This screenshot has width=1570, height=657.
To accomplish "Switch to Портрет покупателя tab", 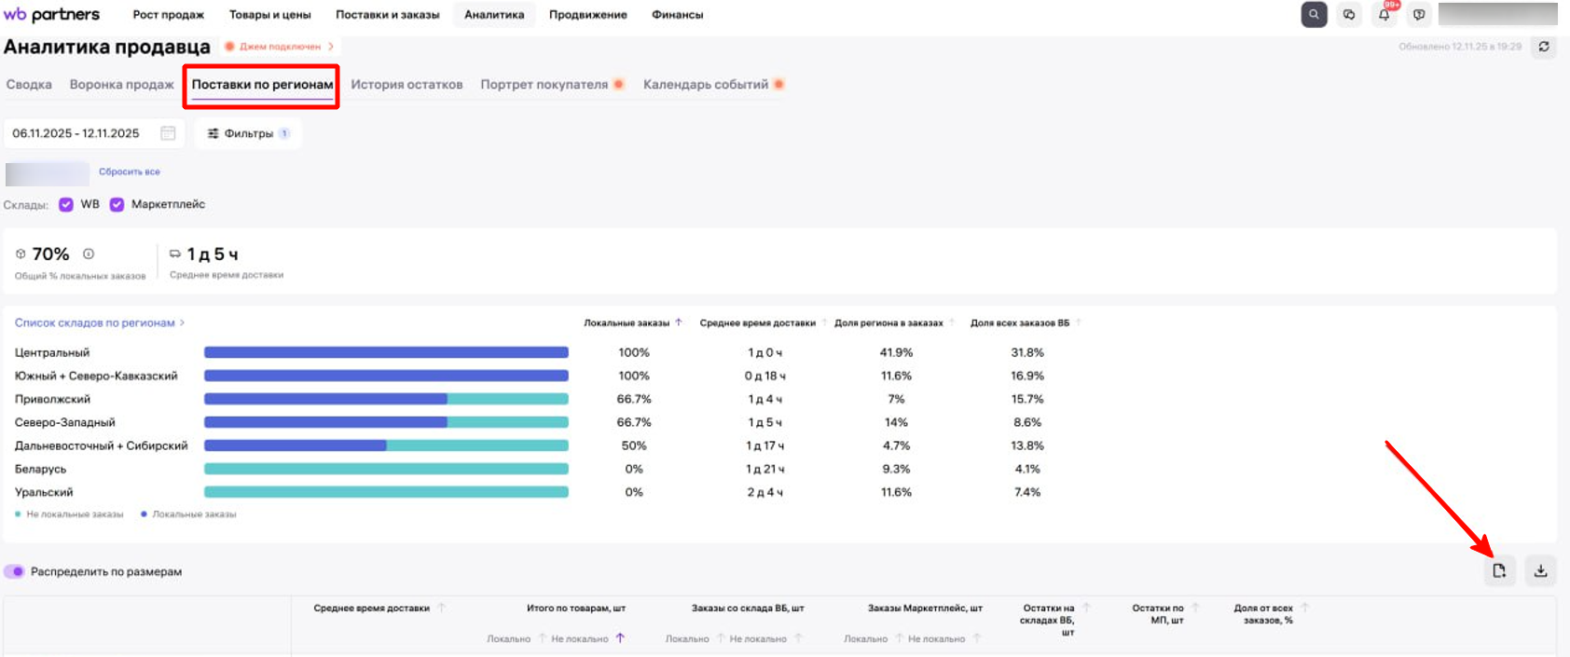I will (551, 84).
